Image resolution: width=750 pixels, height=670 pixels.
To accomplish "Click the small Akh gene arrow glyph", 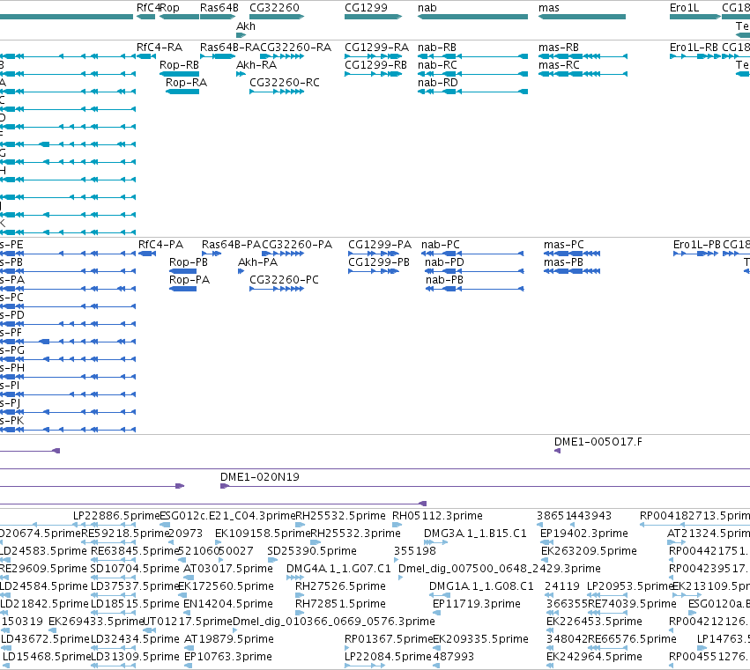I will tap(241, 35).
